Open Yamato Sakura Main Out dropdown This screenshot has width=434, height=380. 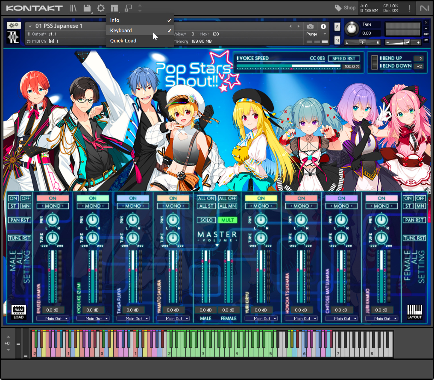coord(173,318)
